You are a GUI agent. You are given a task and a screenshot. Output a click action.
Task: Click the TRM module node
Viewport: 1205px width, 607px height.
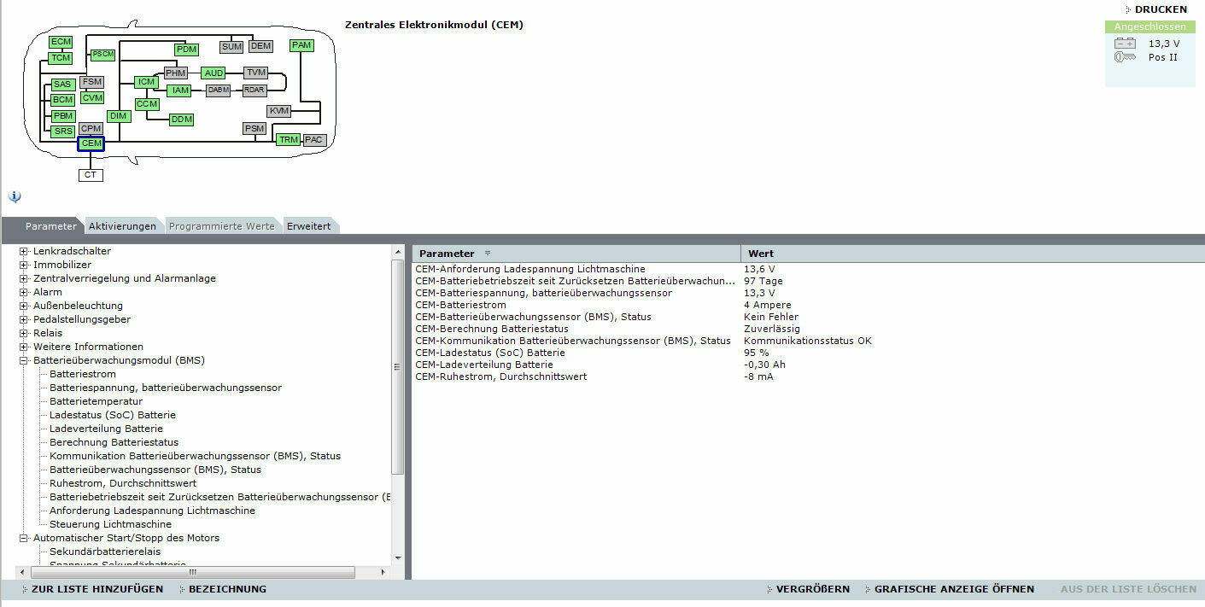[x=289, y=139]
